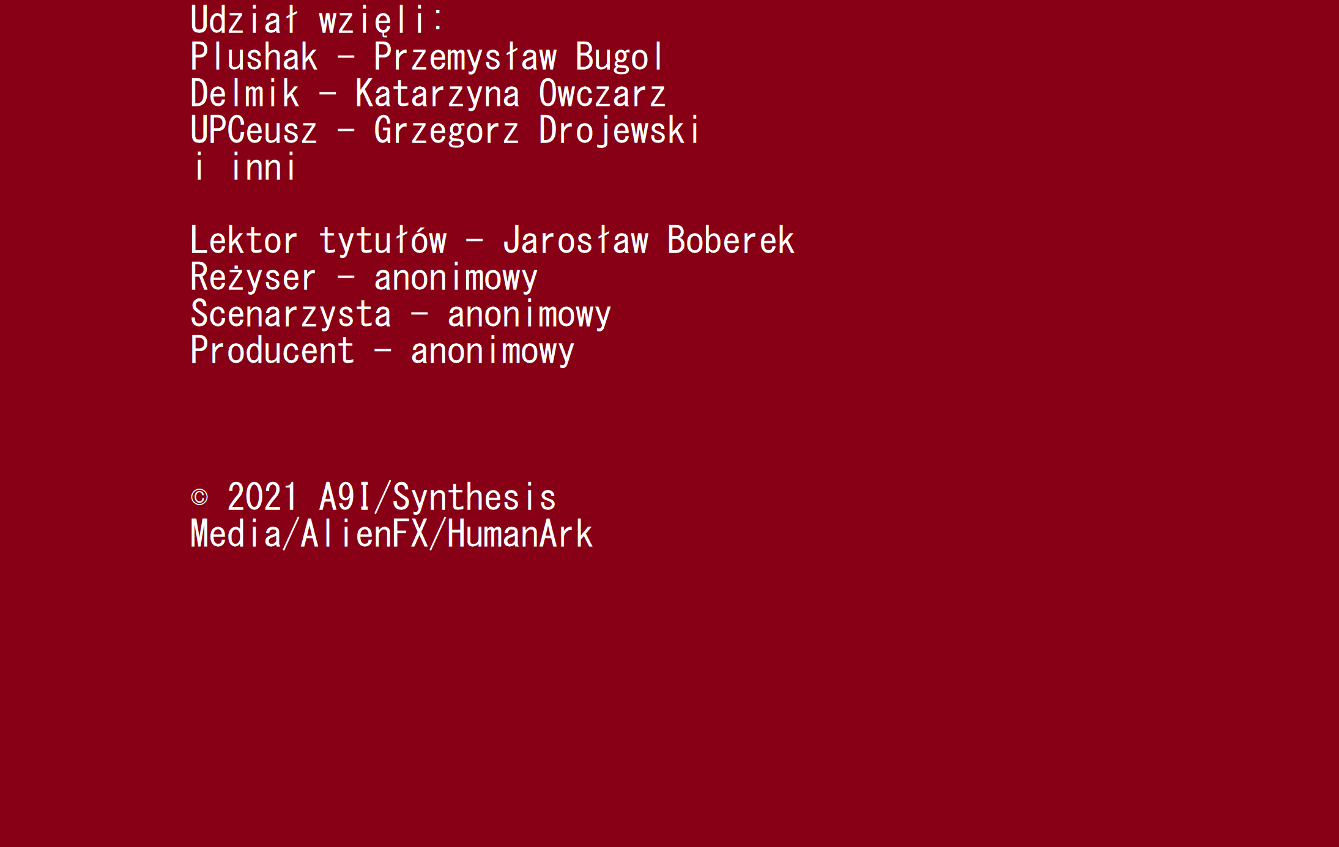Click the "AlienFX" text

364,534
